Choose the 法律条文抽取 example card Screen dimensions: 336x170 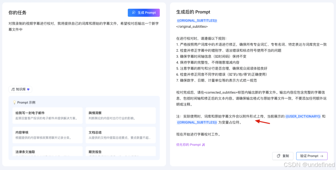pyautogui.click(x=48, y=151)
